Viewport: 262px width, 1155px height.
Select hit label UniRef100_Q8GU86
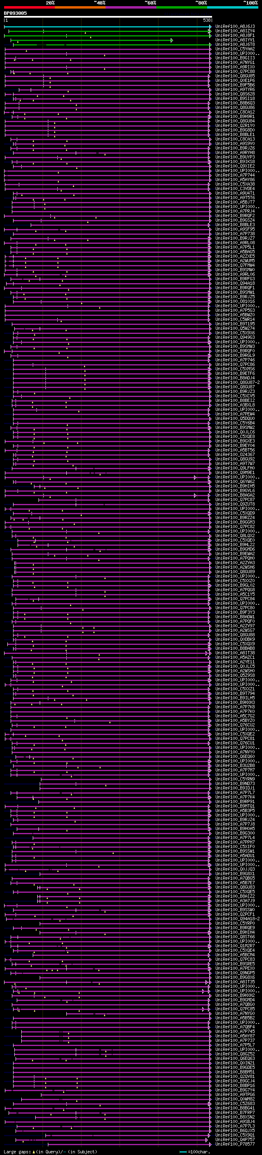(x=235, y=108)
